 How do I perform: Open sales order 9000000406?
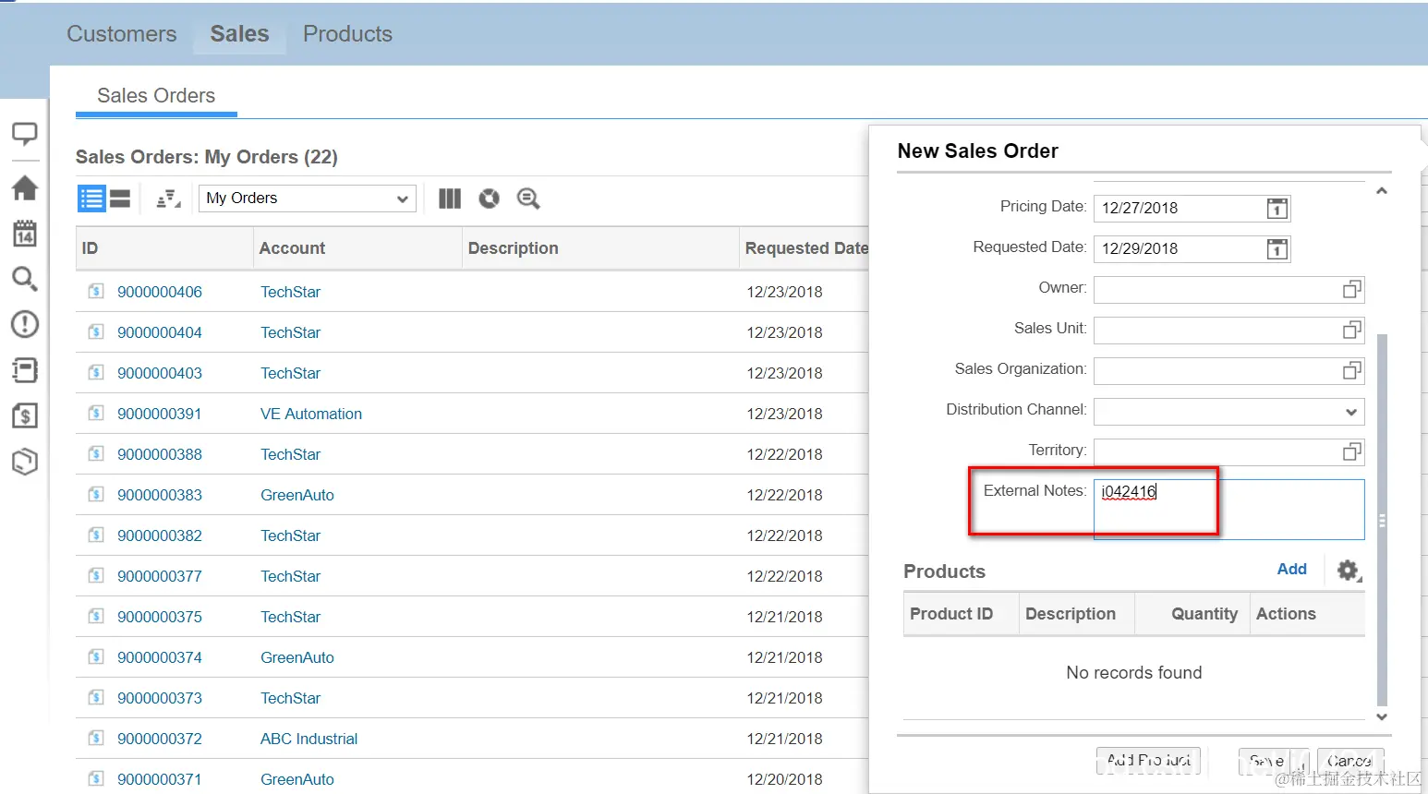coord(160,293)
